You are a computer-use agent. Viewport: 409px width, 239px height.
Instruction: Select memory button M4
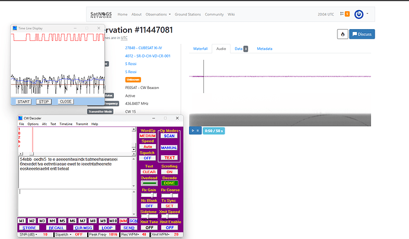(52, 221)
